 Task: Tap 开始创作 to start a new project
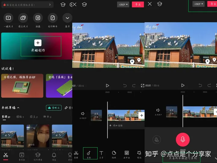click(38, 46)
